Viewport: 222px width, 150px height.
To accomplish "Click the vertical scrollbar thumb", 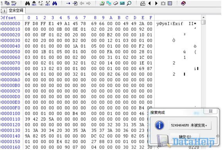I will (x=203, y=22).
